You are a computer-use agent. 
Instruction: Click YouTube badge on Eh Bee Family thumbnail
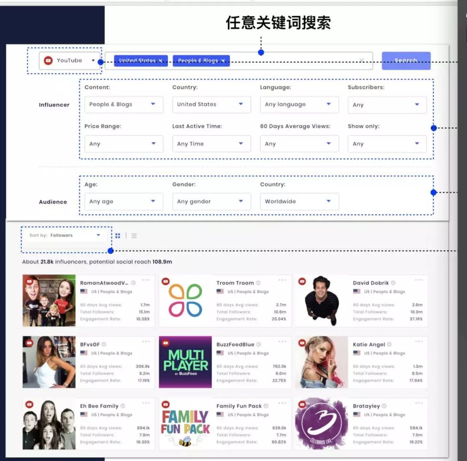(29, 404)
